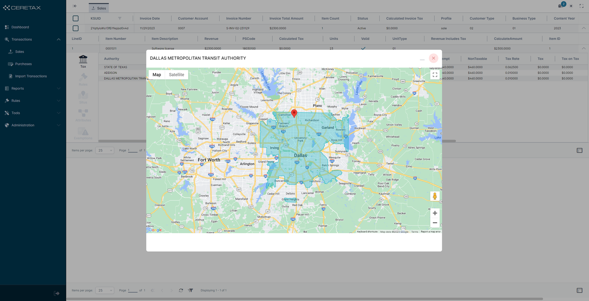Collapse the Transactions sidebar section

pos(59,39)
